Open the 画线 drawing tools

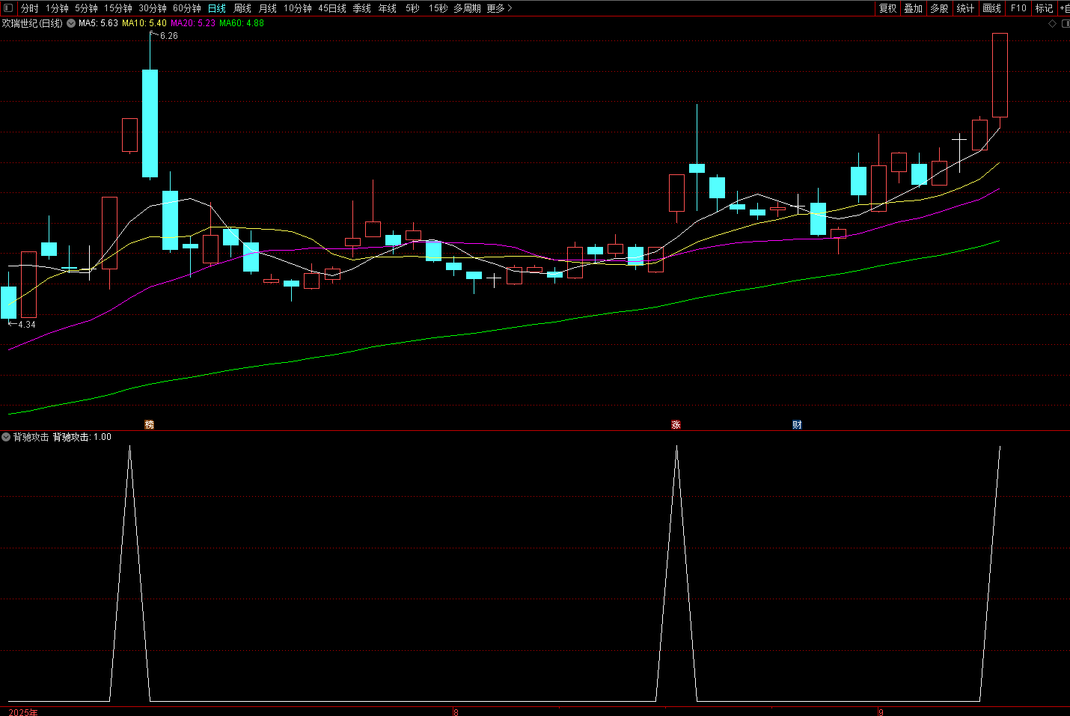pos(992,8)
